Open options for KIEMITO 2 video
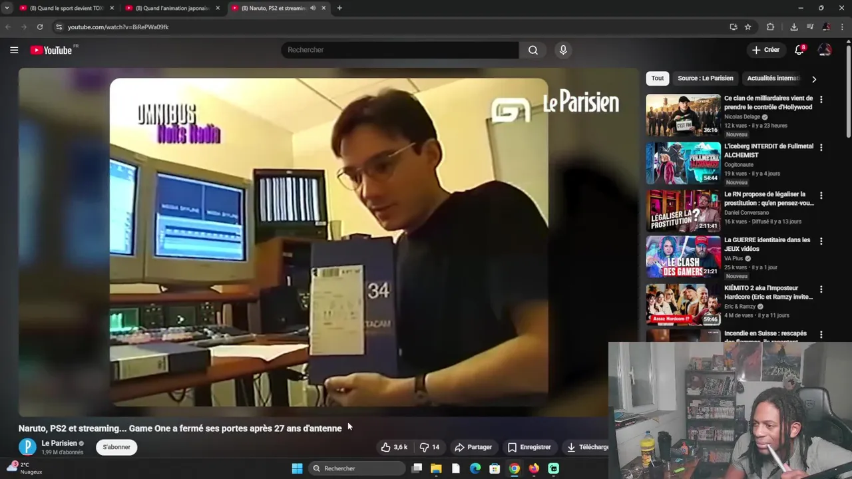Image resolution: width=852 pixels, height=479 pixels. [x=821, y=289]
